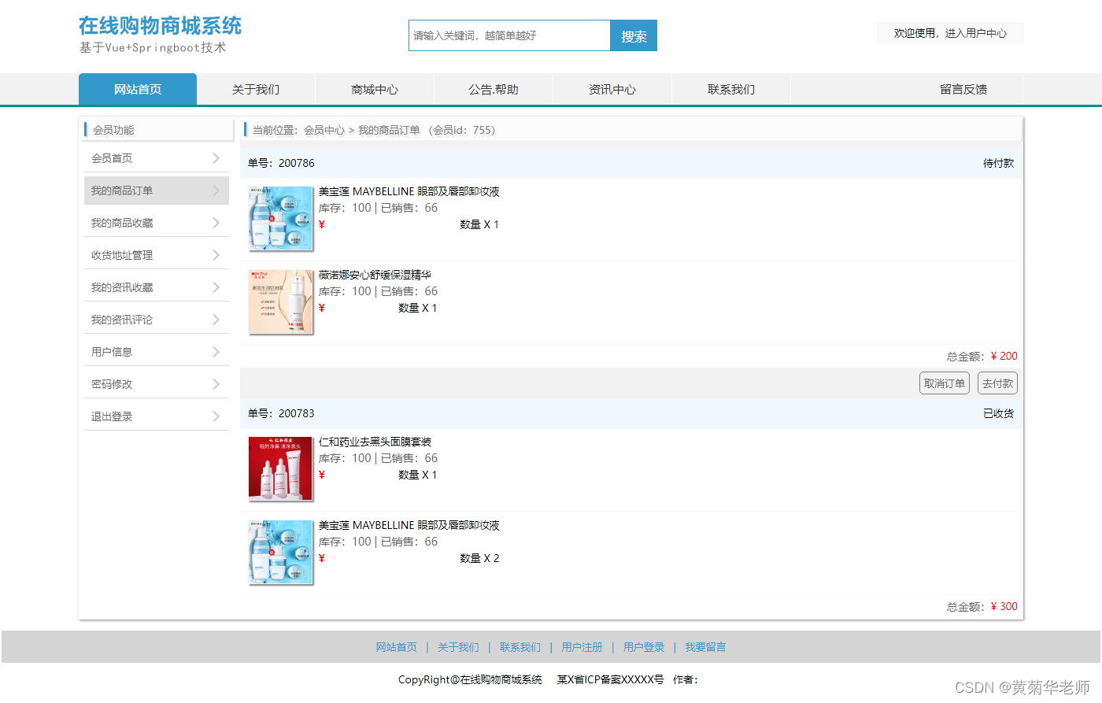Select 公告.帮助 navigation tab
The width and height of the screenshot is (1102, 703).
(x=494, y=89)
